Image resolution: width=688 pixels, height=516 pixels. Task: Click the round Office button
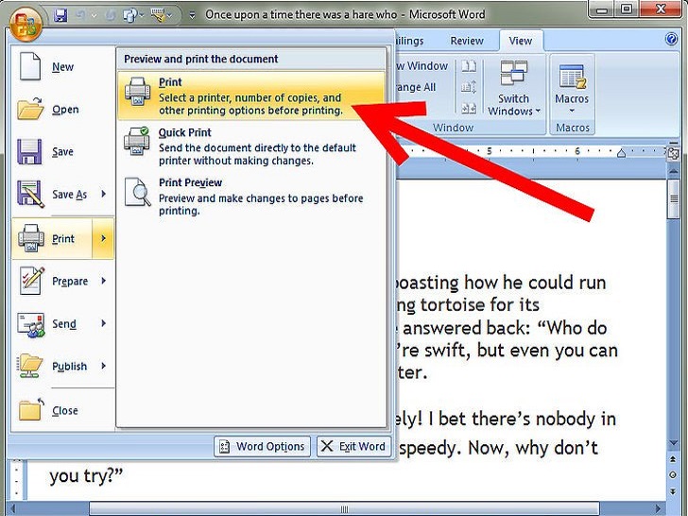25,23
